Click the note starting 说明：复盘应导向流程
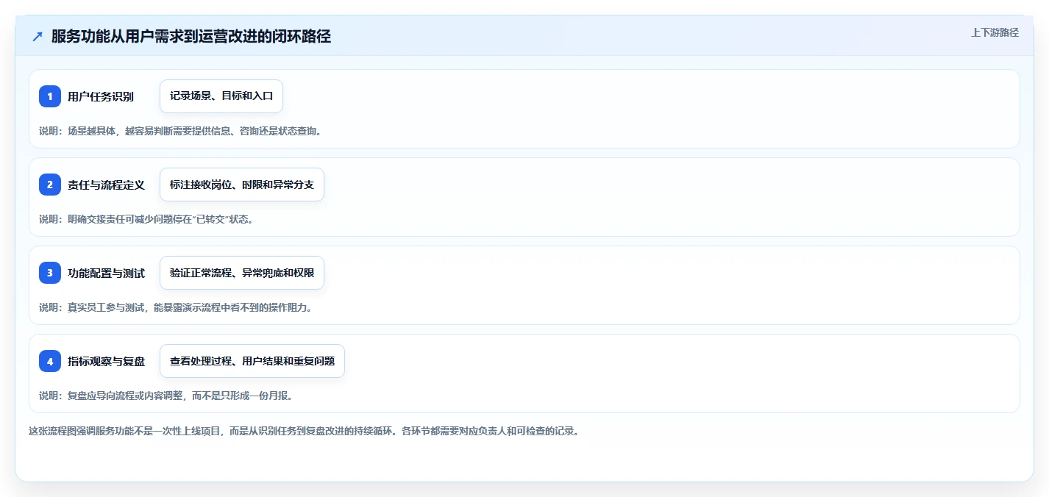The image size is (1049, 497). coord(166,396)
